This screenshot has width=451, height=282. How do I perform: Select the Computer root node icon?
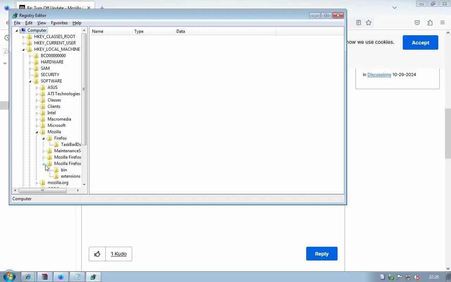(23, 30)
